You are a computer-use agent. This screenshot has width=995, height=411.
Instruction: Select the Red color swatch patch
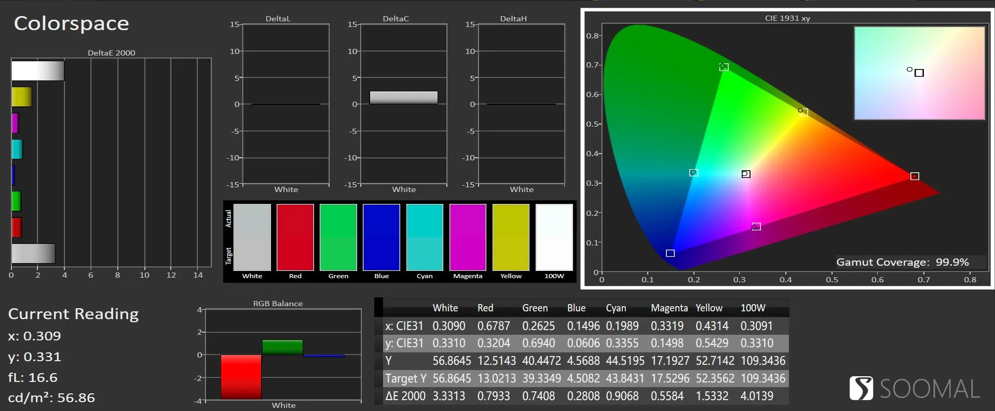(x=295, y=237)
